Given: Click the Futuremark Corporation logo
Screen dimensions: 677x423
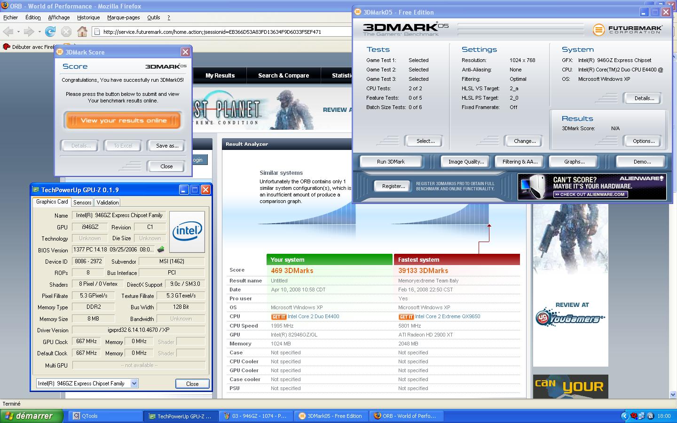Looking at the screenshot, I should tap(628, 30).
